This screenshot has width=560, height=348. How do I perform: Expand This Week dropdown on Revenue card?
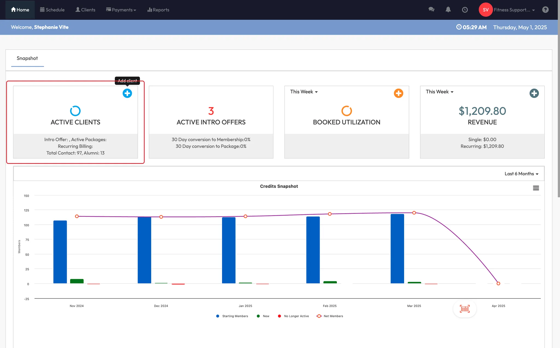(439, 92)
